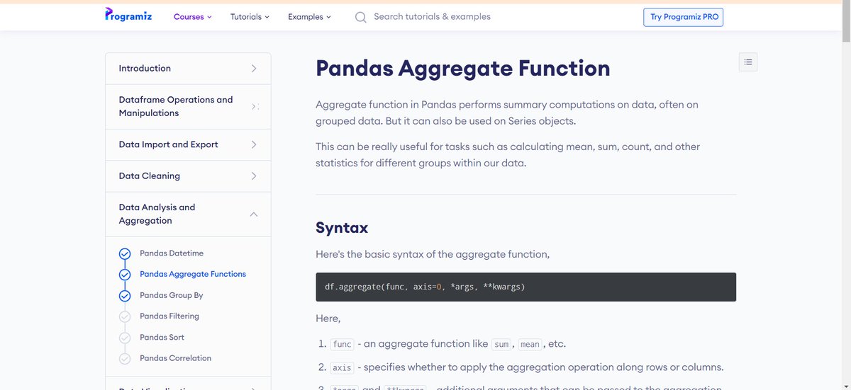Click the Syntax heading

point(342,228)
